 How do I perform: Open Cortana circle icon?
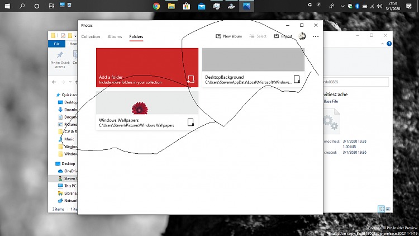pyautogui.click(x=37, y=6)
